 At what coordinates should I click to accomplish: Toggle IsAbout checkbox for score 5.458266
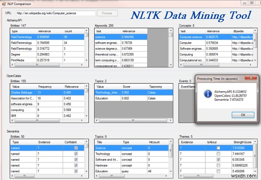tap(218, 171)
